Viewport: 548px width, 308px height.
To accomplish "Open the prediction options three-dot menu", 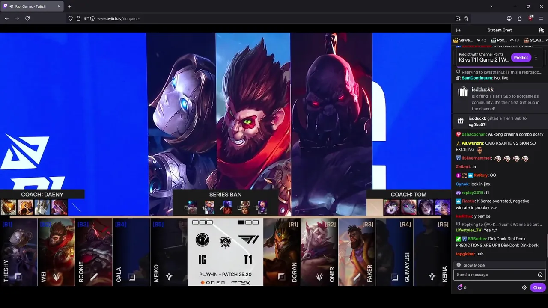I will click(x=536, y=58).
